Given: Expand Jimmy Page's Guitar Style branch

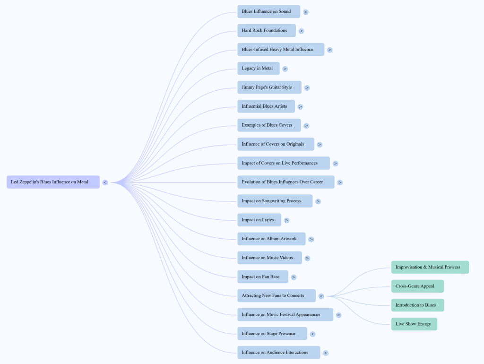Looking at the screenshot, I should pos(307,87).
